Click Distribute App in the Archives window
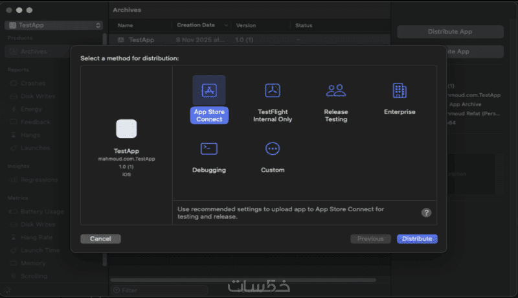Screen dimensions: 518x298 (x=450, y=32)
